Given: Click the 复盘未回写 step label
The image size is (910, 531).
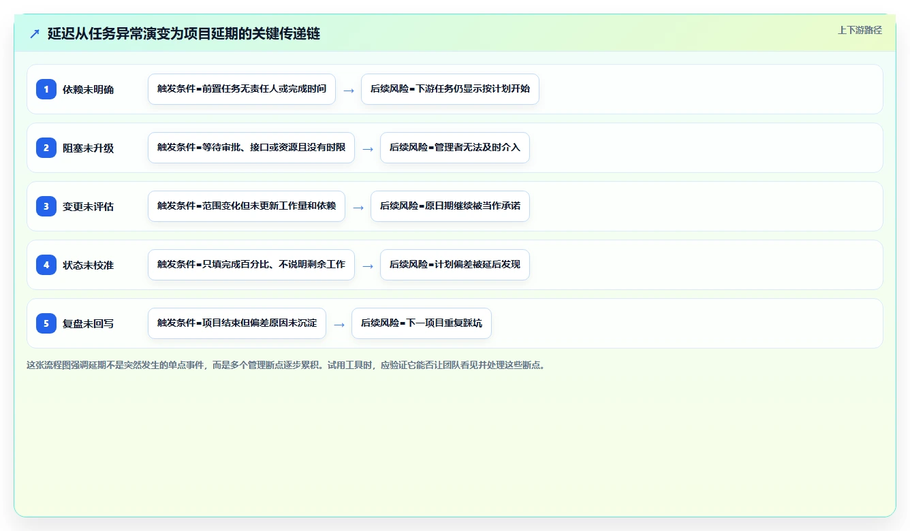Looking at the screenshot, I should tap(88, 323).
